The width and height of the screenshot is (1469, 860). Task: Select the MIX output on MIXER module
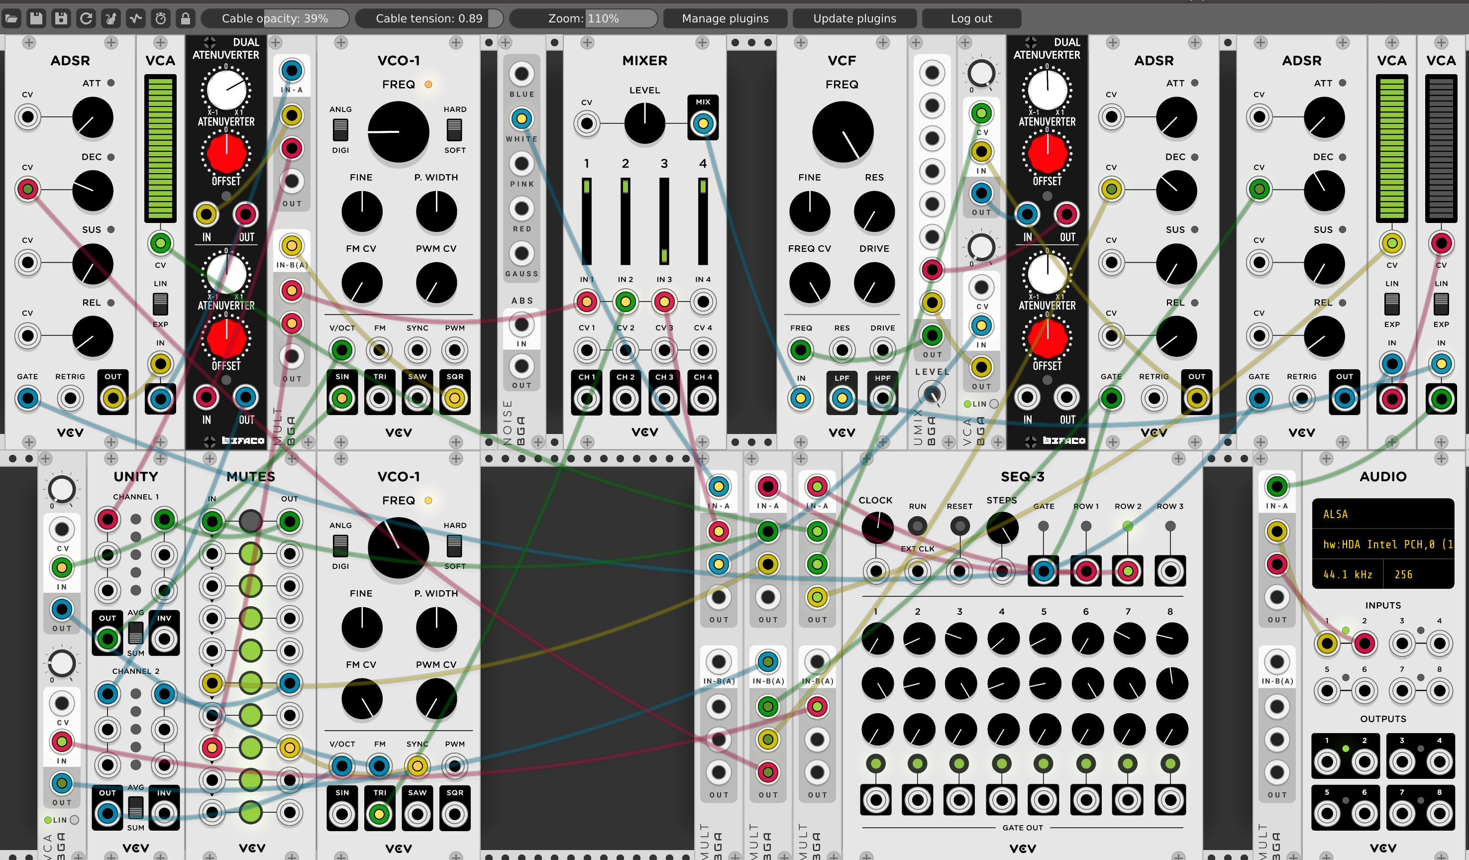click(x=701, y=123)
